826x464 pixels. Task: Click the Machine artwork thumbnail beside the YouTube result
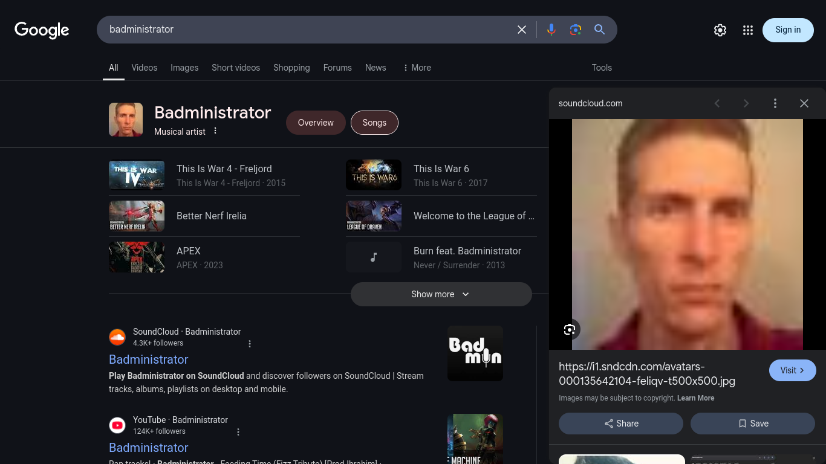pyautogui.click(x=475, y=439)
